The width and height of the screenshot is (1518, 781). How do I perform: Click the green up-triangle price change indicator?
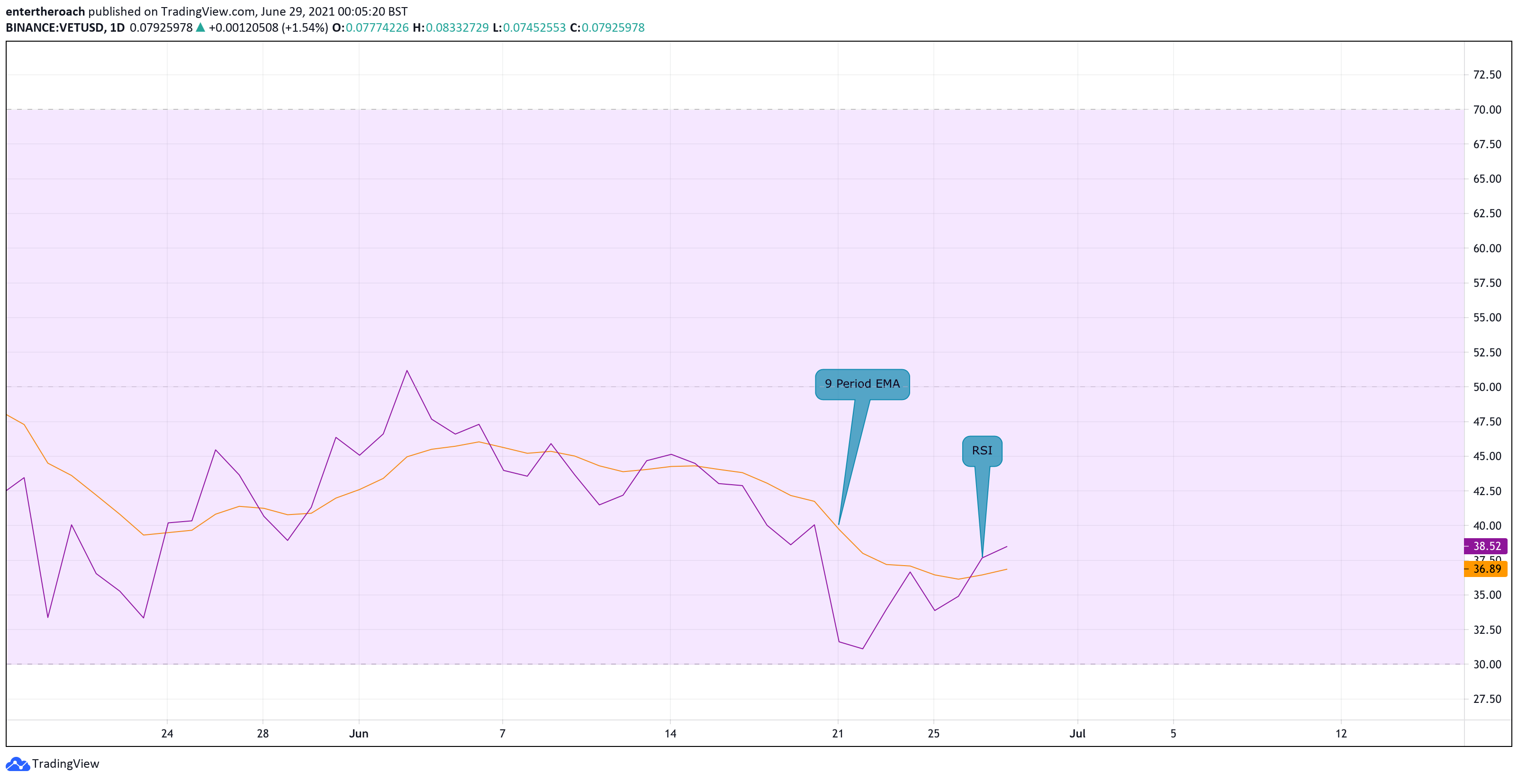200,27
